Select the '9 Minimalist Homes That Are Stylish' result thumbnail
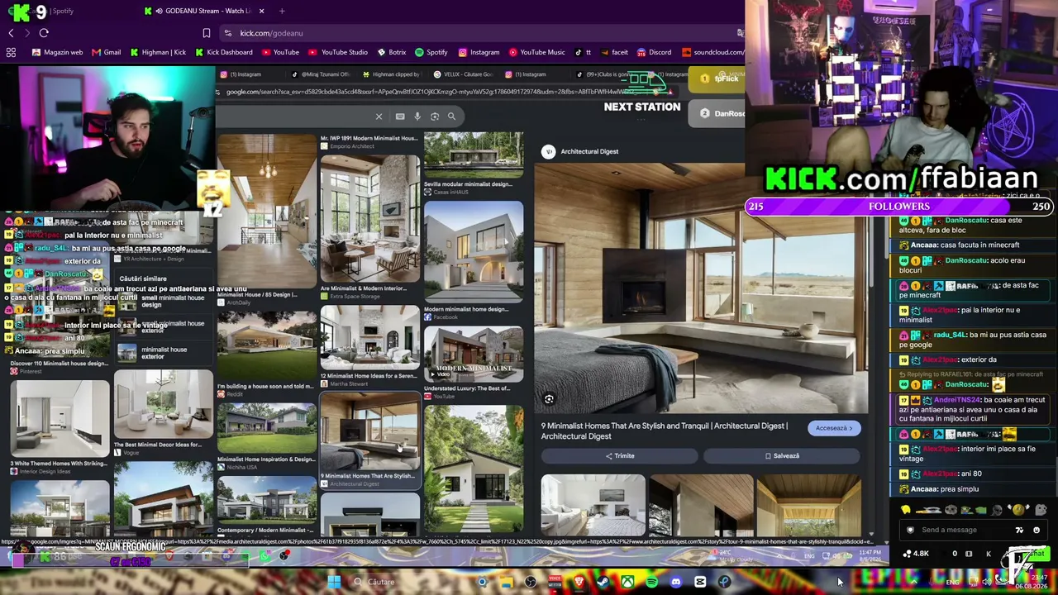 point(369,432)
